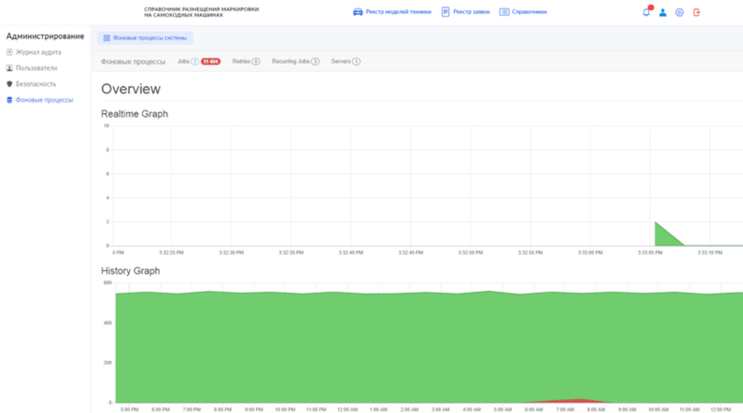Click the Фоновые процессы dashboard title
The width and height of the screenshot is (743, 413).
pyautogui.click(x=133, y=62)
